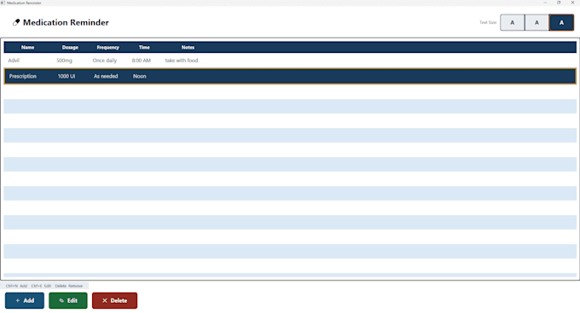
Task: Click the pill icon beside Medication Reminder
Action: 16,22
